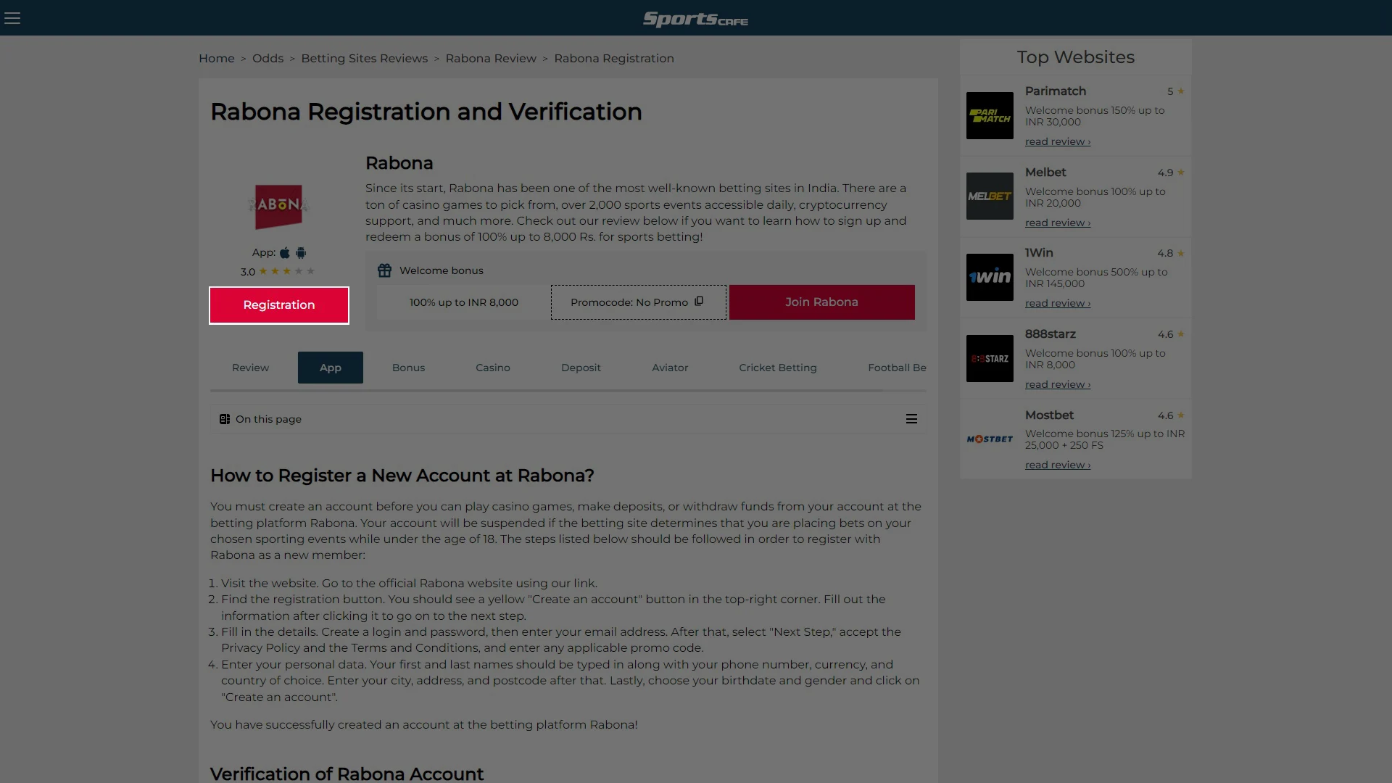This screenshot has width=1392, height=783.
Task: Select the App tab
Action: coord(330,367)
